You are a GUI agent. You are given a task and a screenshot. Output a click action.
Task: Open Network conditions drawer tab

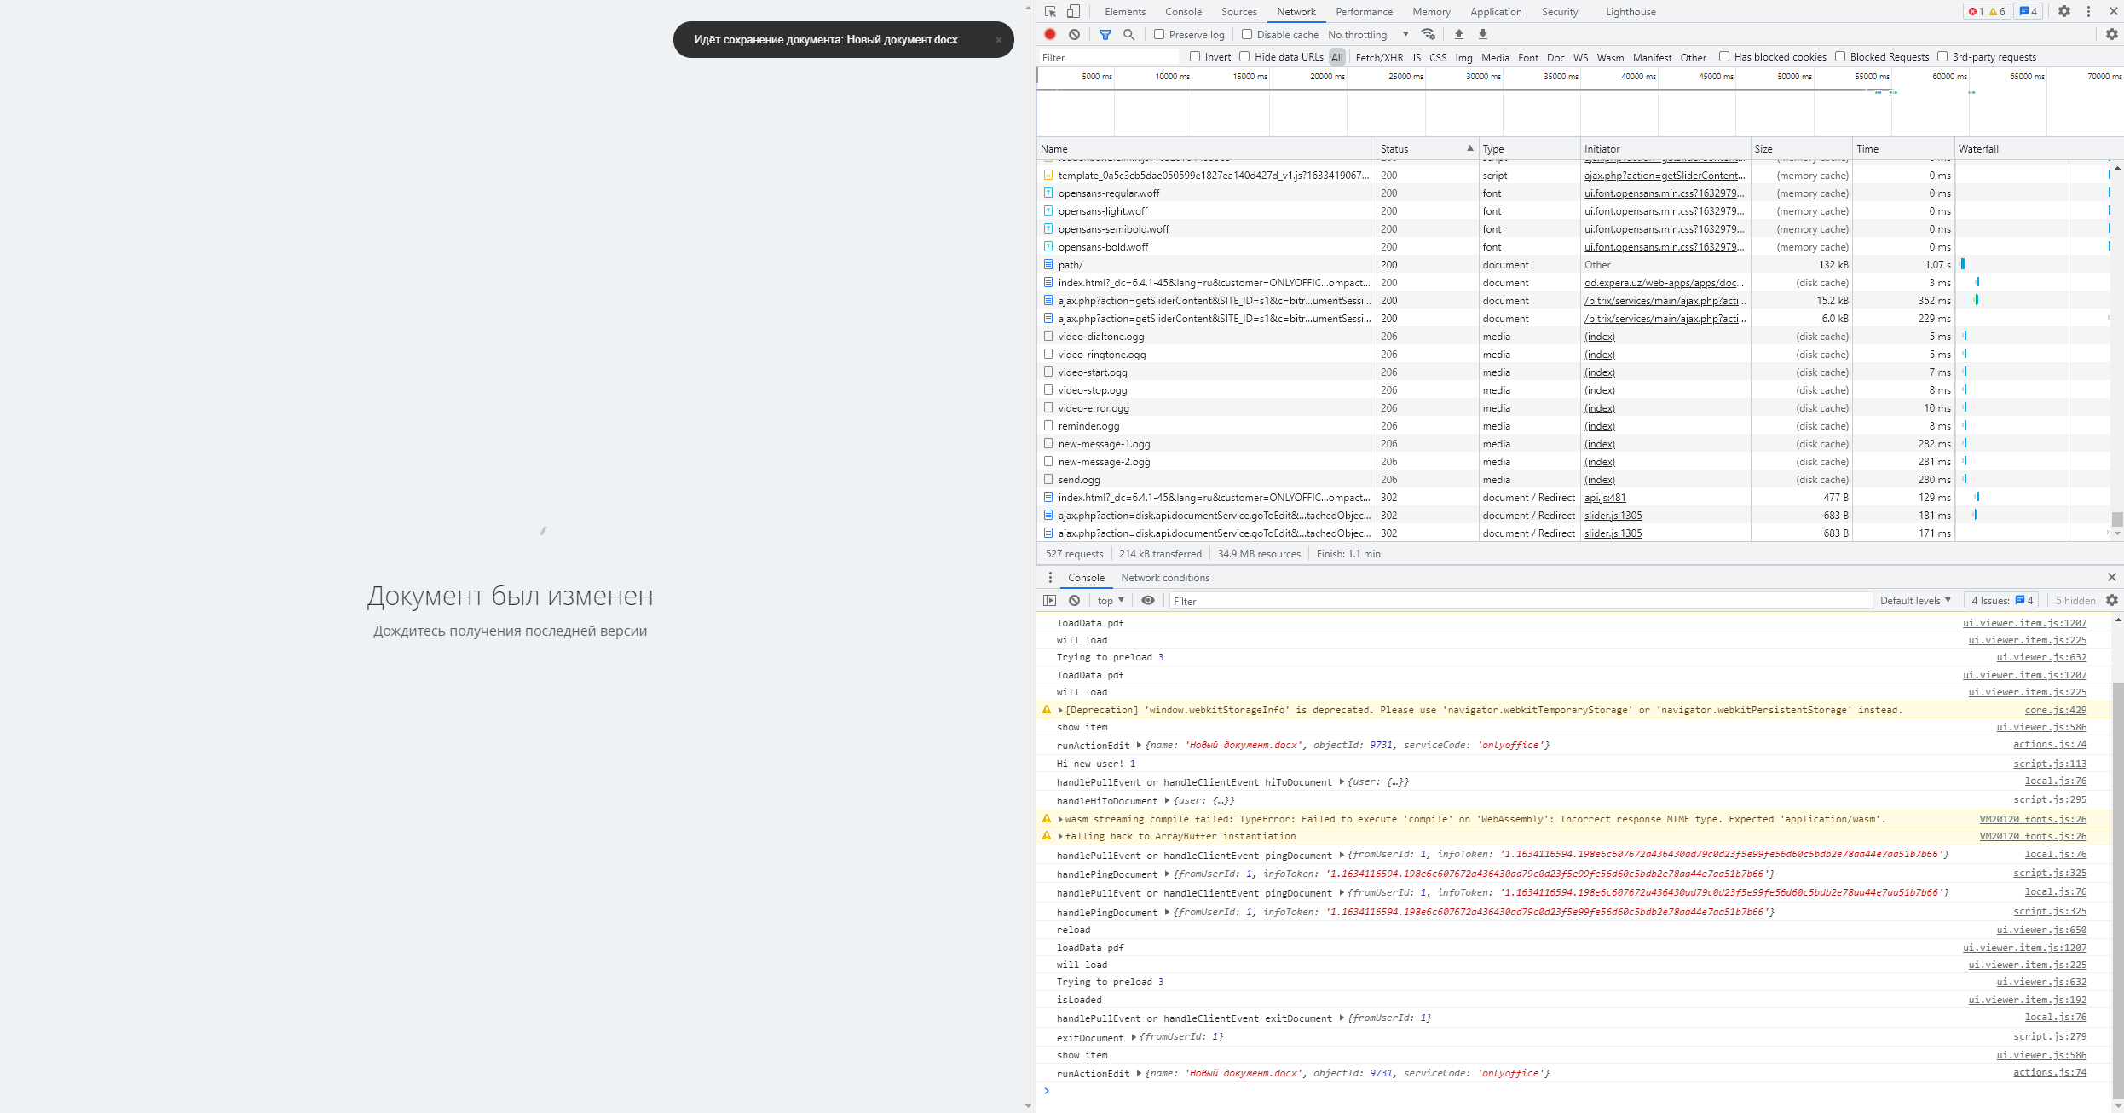point(1165,578)
